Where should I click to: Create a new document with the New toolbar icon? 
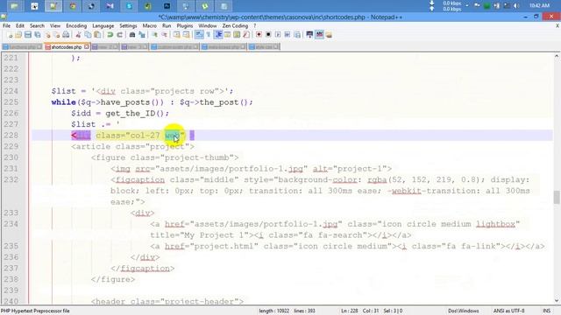10,35
